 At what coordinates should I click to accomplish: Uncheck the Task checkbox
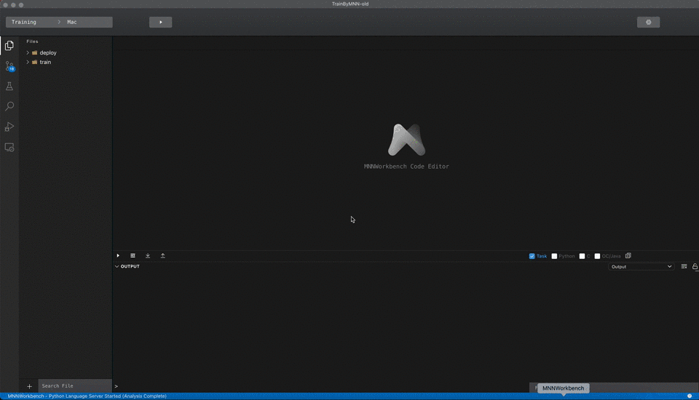click(532, 256)
